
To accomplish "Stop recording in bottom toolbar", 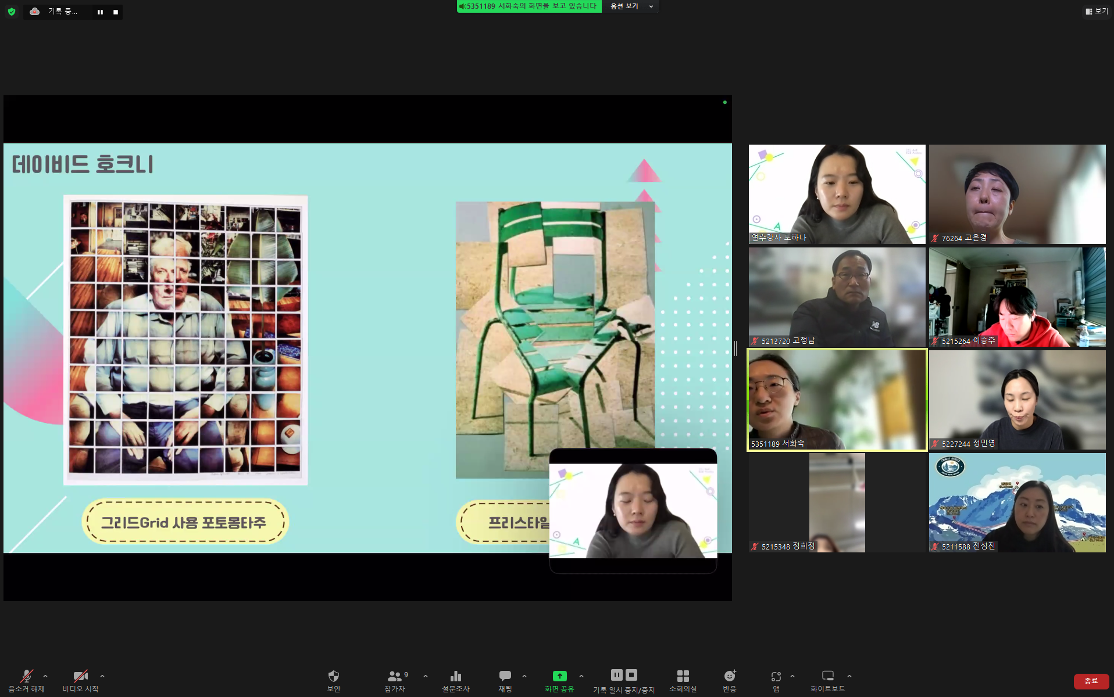I will tap(631, 675).
